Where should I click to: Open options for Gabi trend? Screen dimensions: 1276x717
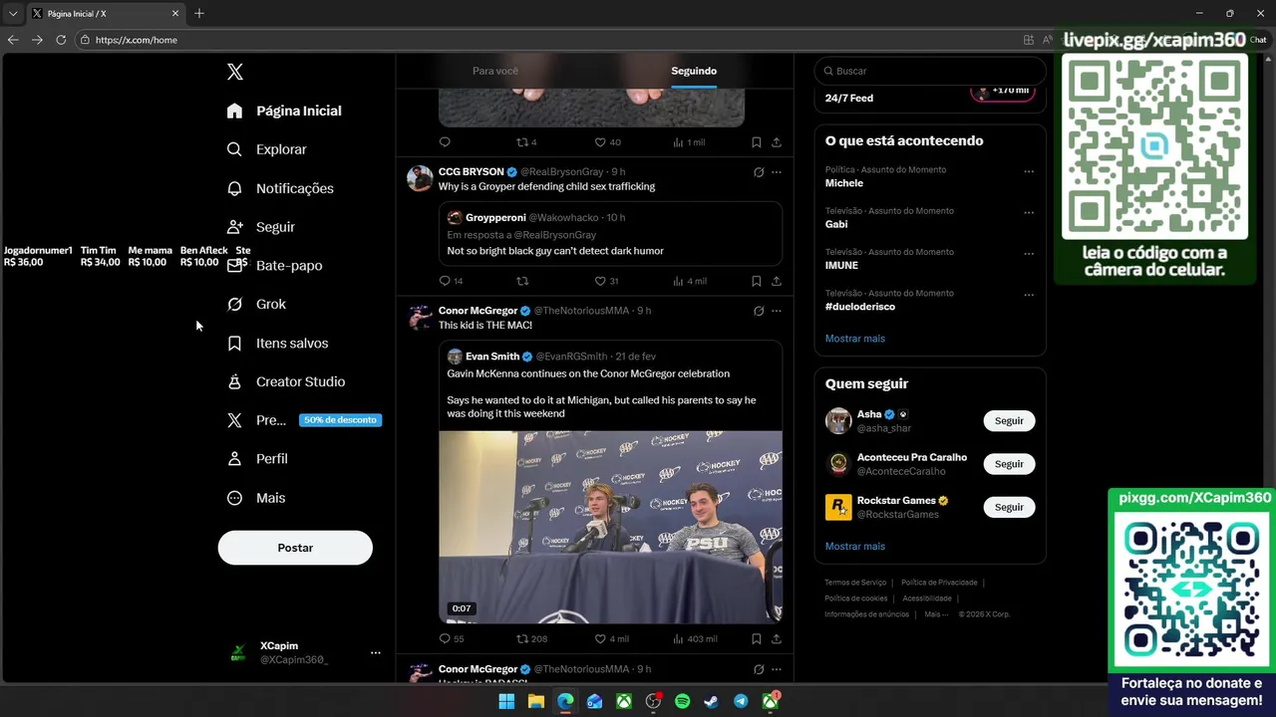[x=1029, y=212]
